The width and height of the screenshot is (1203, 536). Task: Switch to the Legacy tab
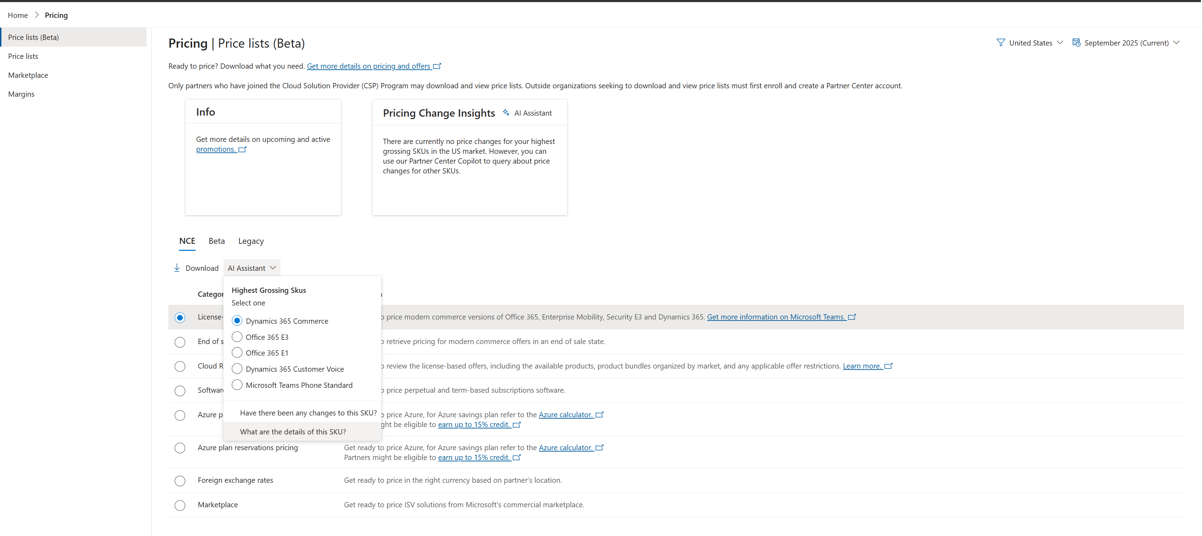(251, 241)
